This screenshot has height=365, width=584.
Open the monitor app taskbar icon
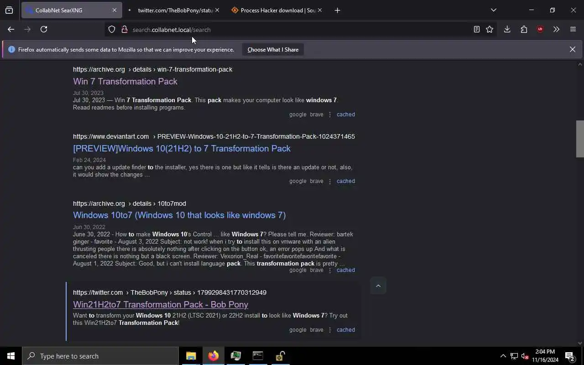coord(235,356)
